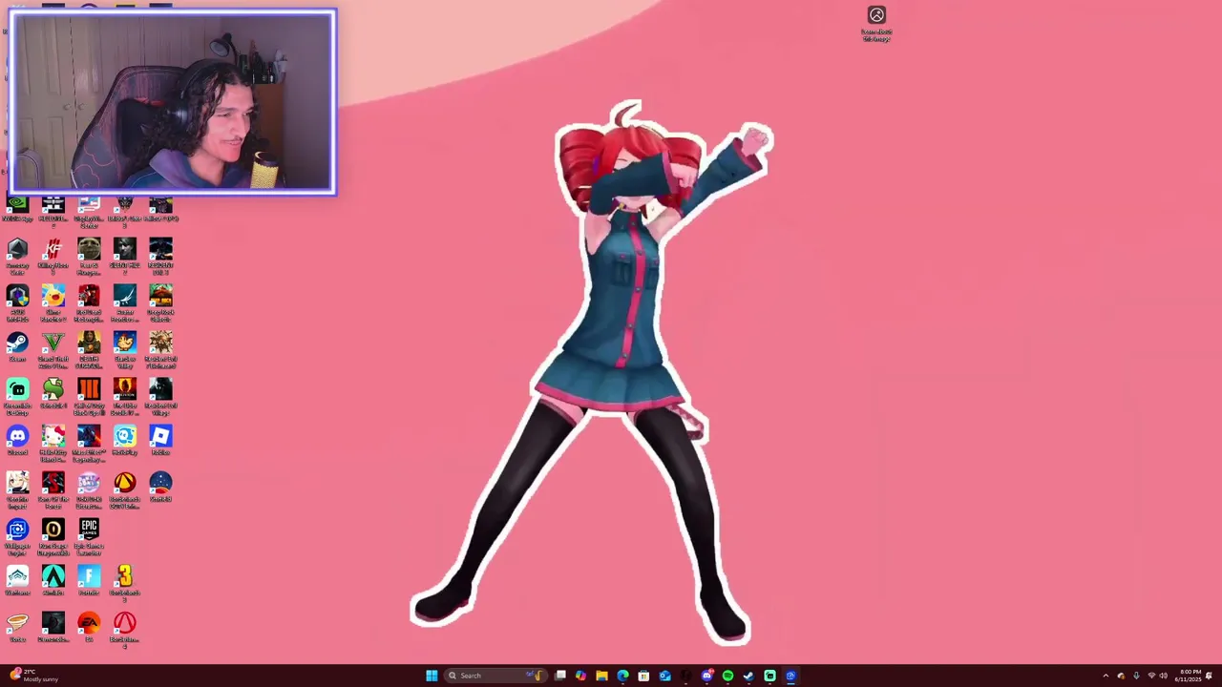Open the Call of Duty Black Ops III icon
Viewport: 1222px width, 687px height.
[89, 397]
